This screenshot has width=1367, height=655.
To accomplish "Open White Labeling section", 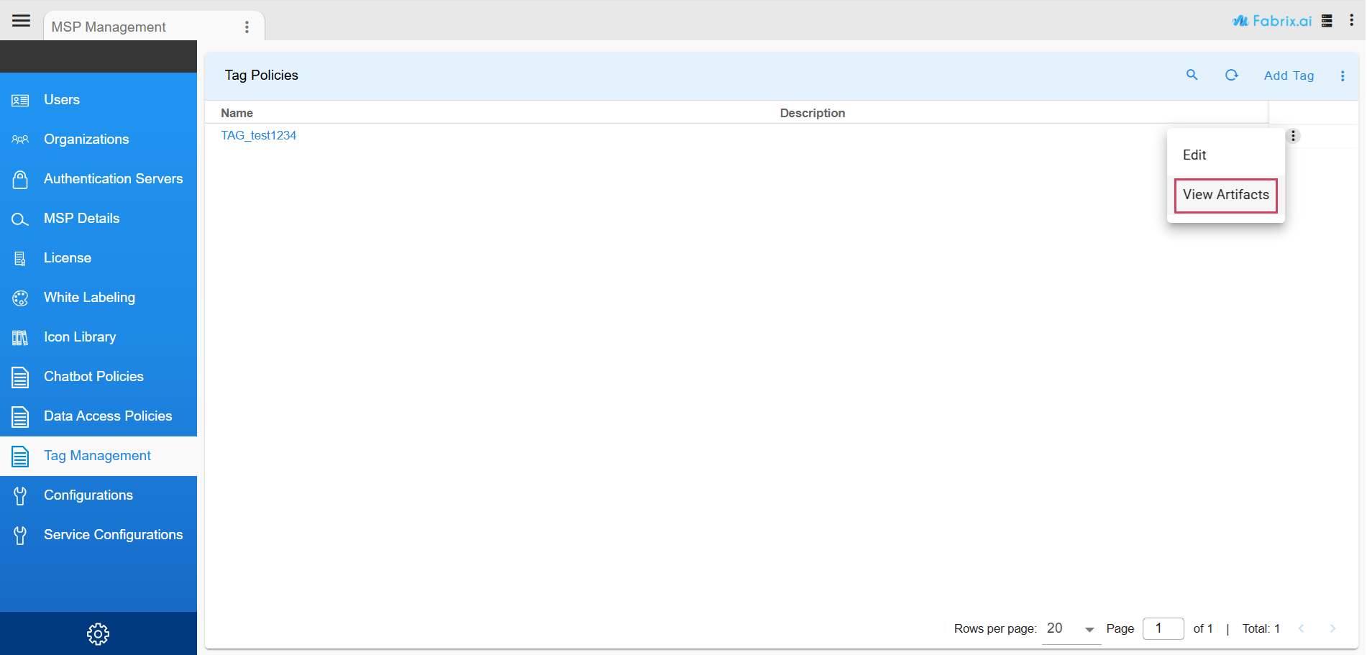I will tap(89, 298).
